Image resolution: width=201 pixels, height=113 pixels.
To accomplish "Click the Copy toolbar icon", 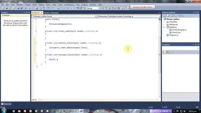I will coord(29,8).
